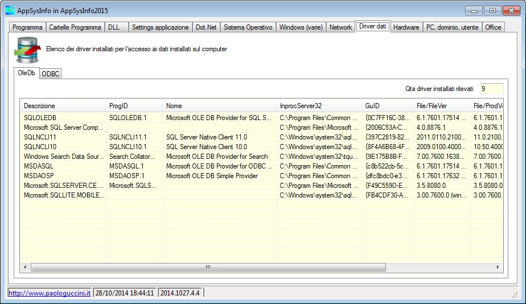Minimize the AppSysInfo window
This screenshot has width=526, height=304.
pyautogui.click(x=474, y=11)
